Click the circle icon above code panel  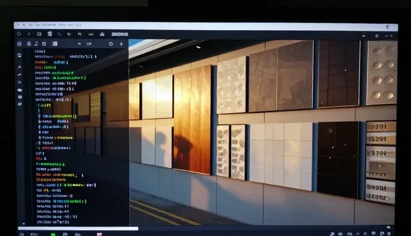(x=111, y=44)
